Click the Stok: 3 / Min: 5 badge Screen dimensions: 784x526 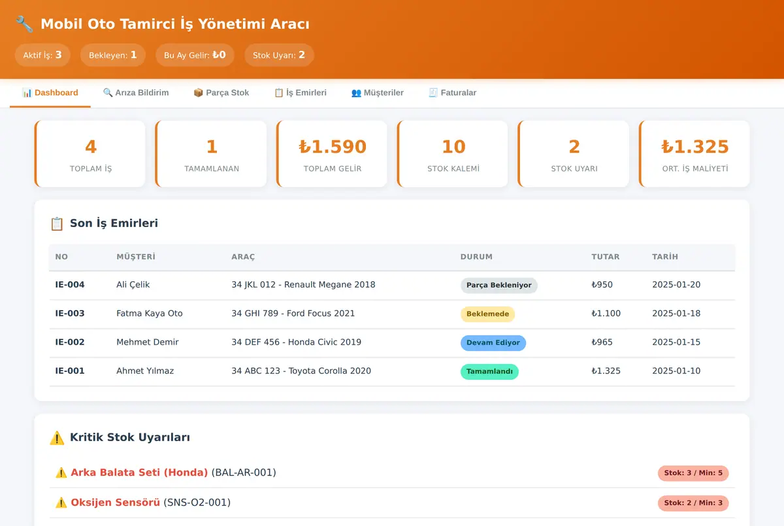(693, 473)
